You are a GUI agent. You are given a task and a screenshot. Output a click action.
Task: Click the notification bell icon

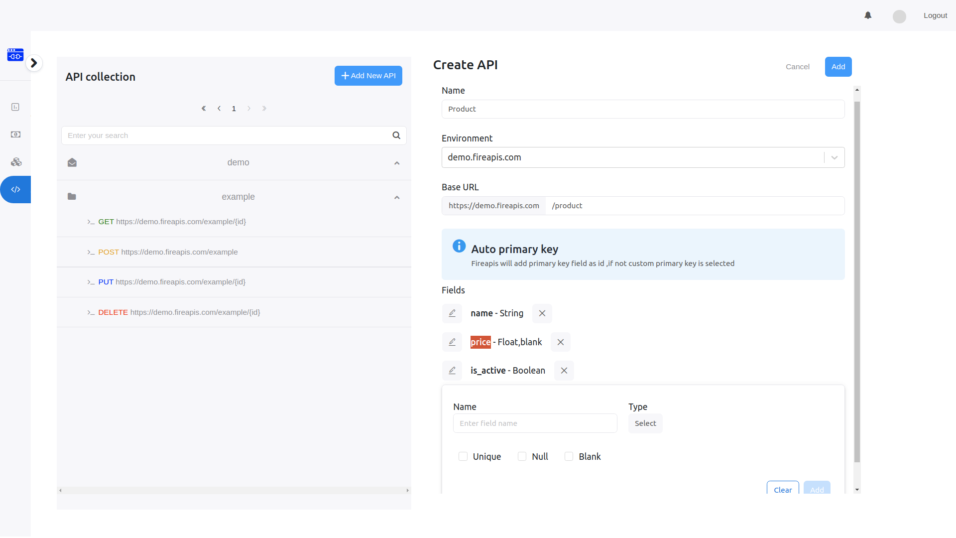coord(868,15)
